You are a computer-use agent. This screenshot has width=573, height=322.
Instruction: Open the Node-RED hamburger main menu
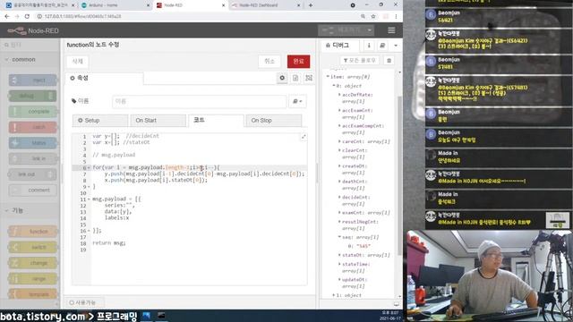click(x=391, y=30)
